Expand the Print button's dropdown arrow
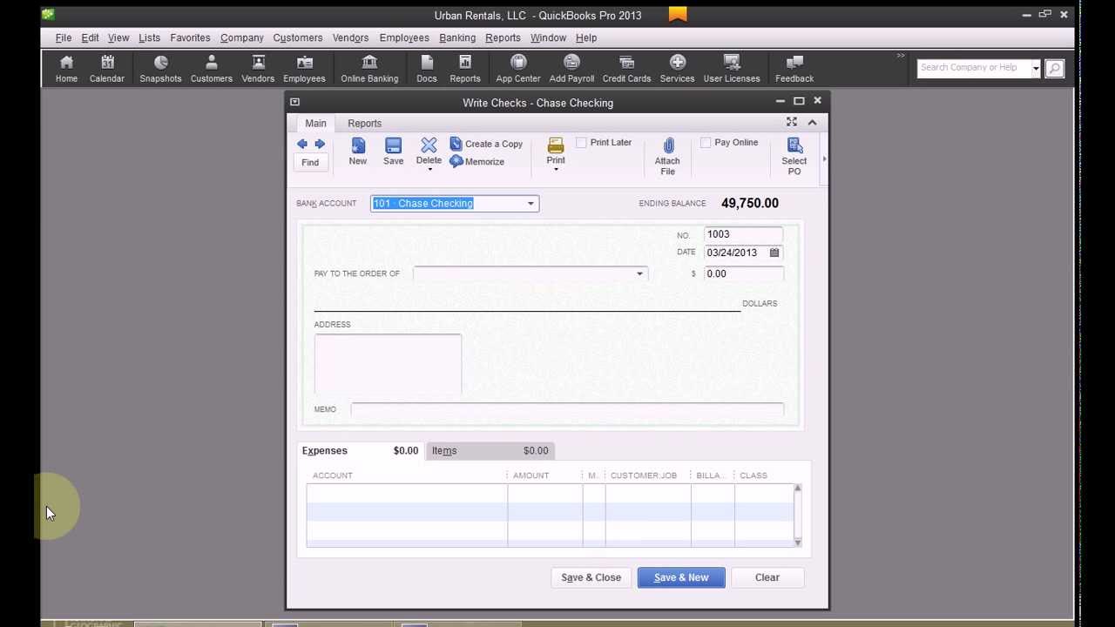This screenshot has width=1115, height=627. coord(556,169)
